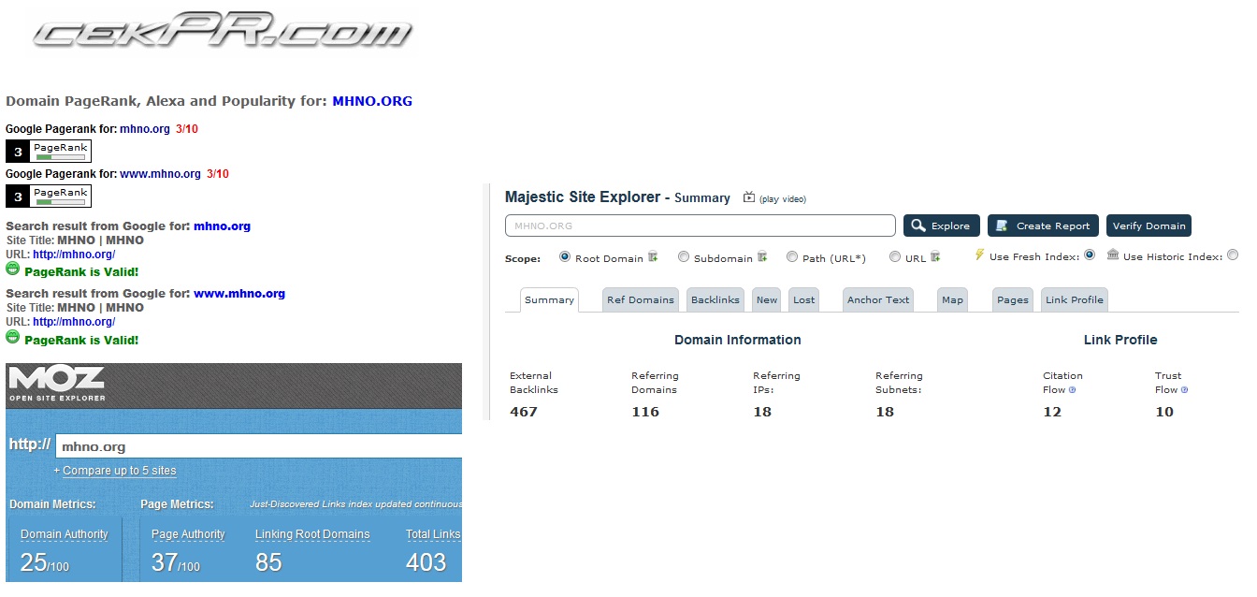This screenshot has width=1257, height=597.
Task: Click the Trust Flow help icon
Action: [x=1184, y=390]
